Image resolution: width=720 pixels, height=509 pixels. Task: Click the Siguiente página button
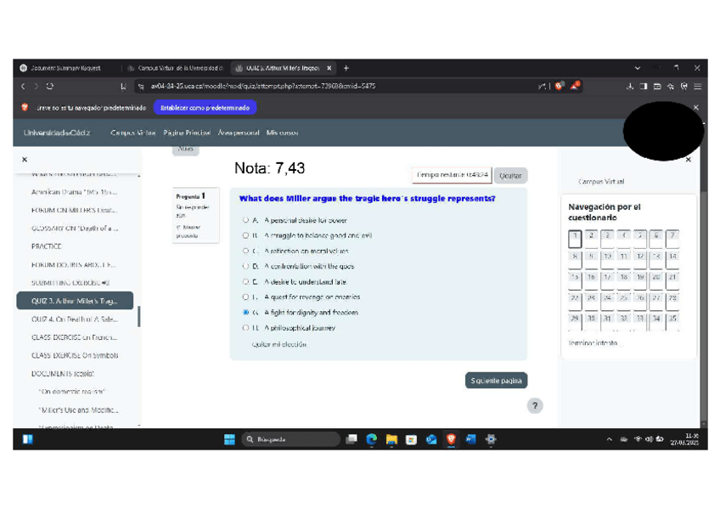(496, 381)
